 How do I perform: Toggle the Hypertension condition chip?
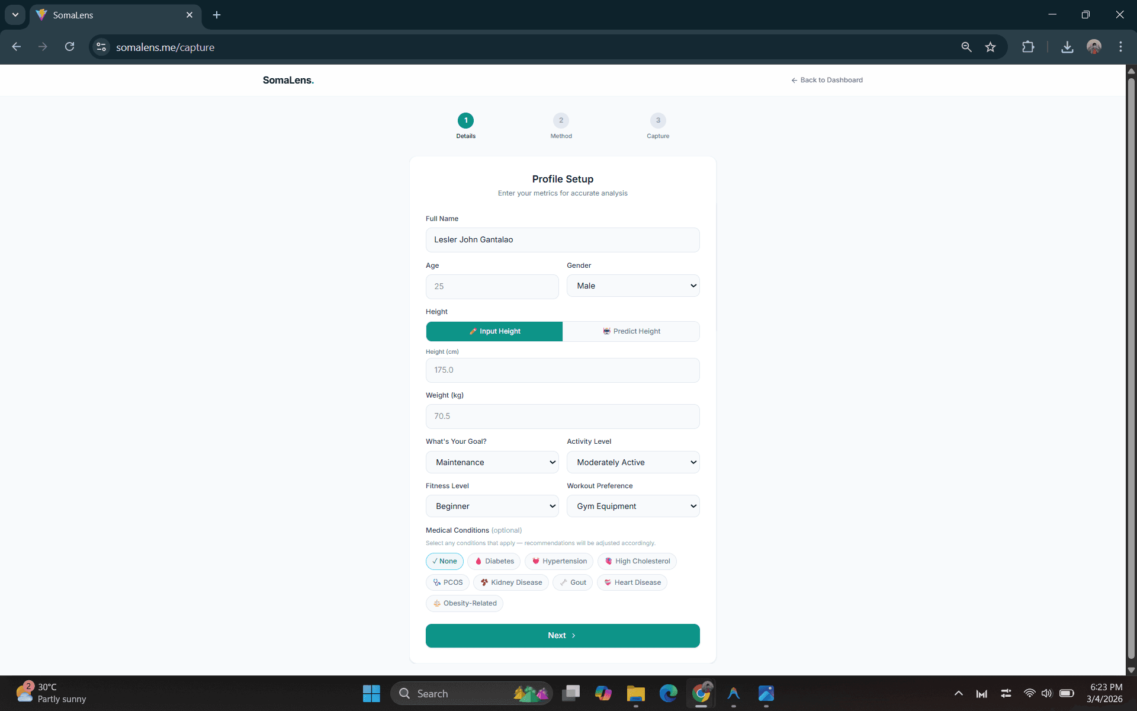pos(559,561)
